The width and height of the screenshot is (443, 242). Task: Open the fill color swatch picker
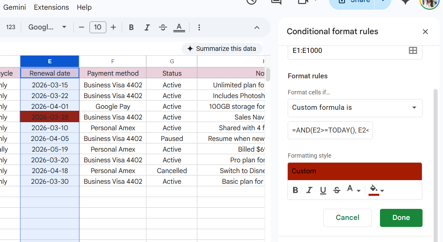(376, 190)
